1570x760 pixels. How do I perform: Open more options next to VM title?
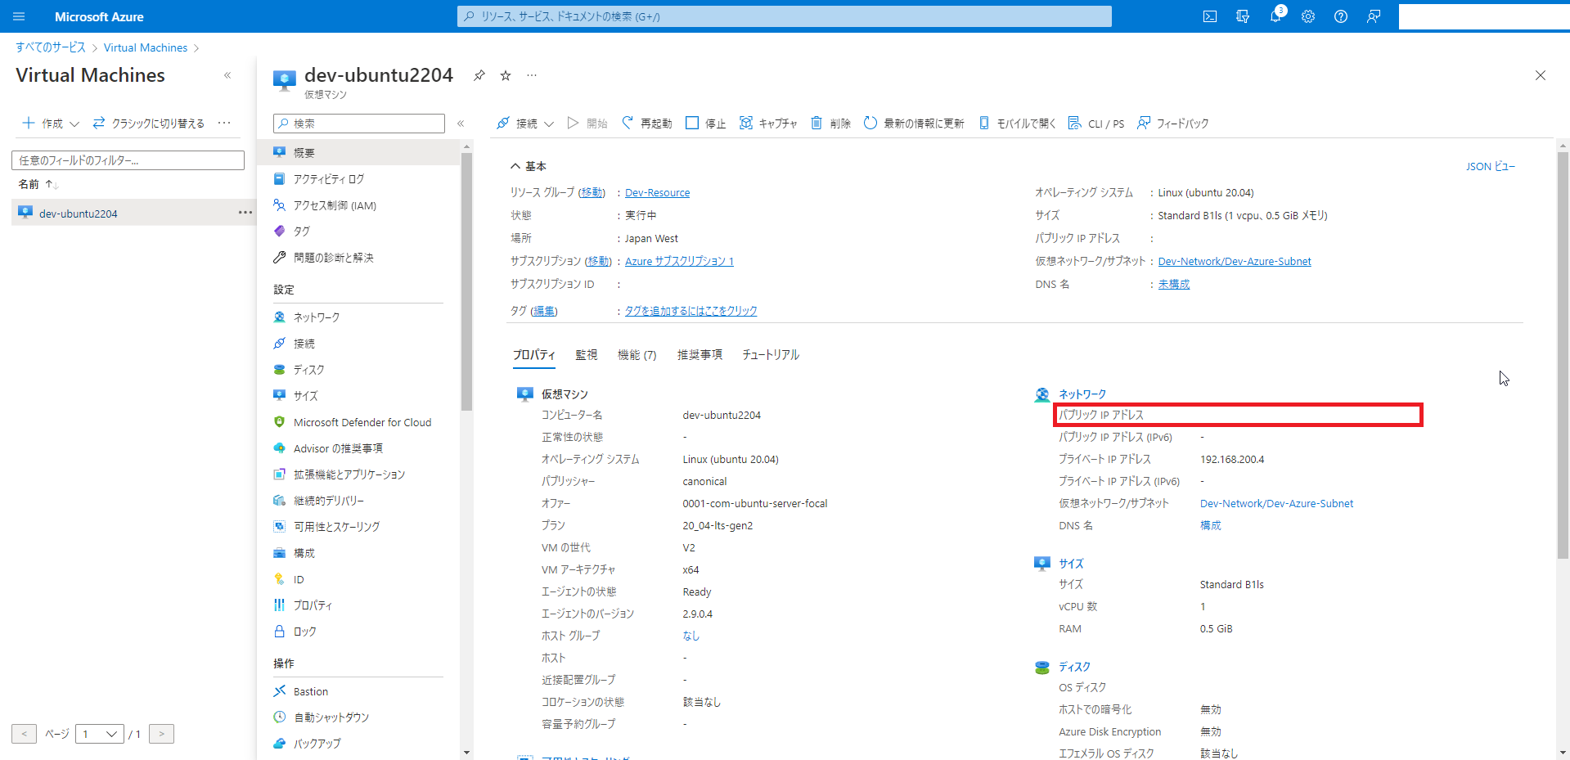point(532,75)
